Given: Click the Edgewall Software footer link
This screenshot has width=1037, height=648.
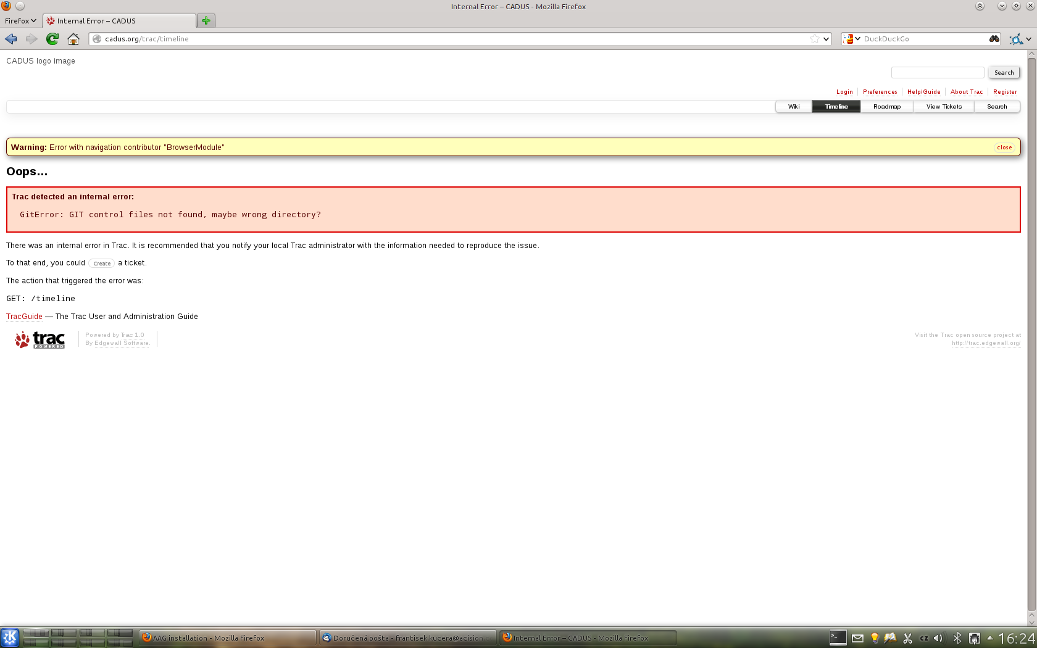Looking at the screenshot, I should click(122, 343).
